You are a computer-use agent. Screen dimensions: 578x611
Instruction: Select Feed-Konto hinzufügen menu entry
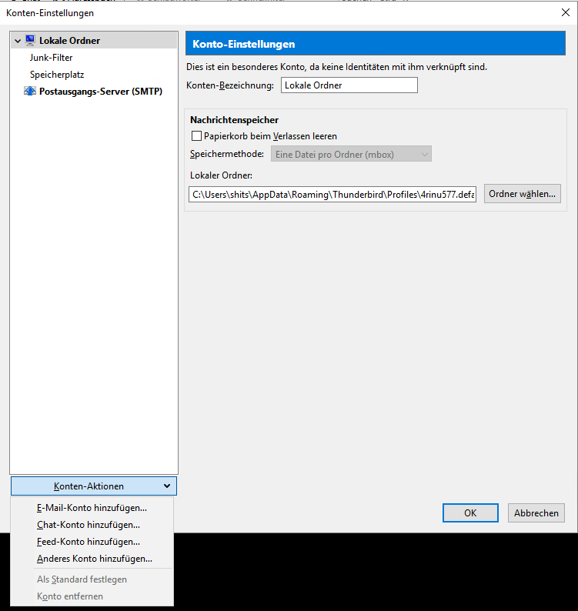(89, 542)
